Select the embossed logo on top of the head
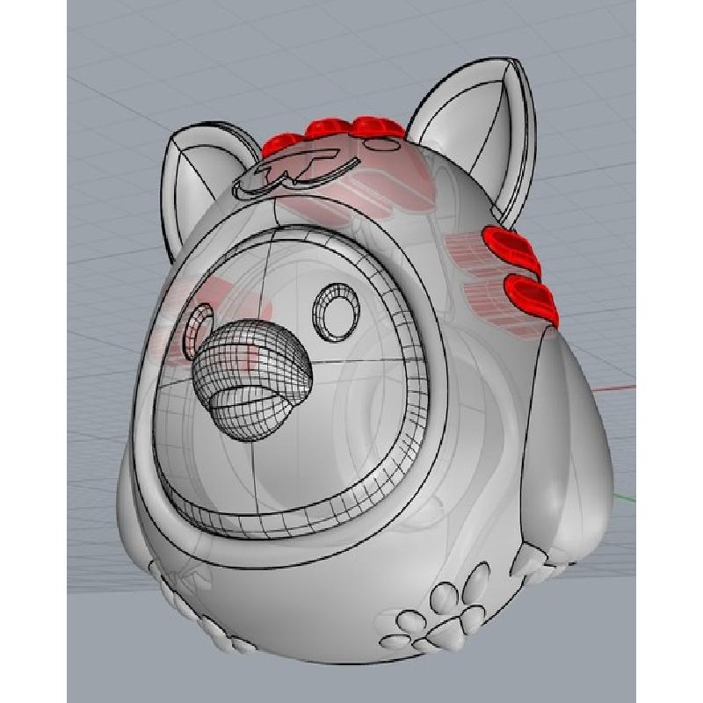 294,172
